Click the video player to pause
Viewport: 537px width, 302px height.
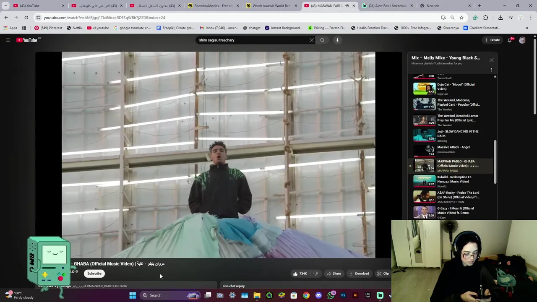pos(218,155)
